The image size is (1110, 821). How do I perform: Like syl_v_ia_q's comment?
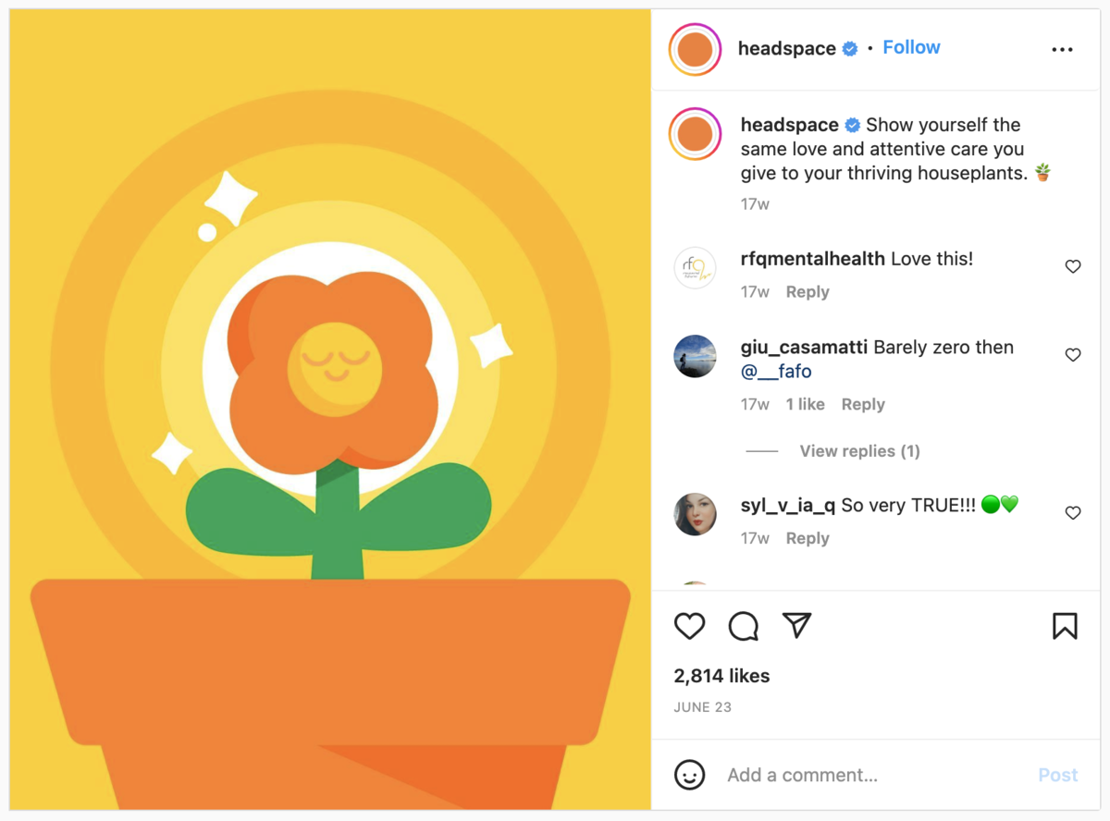click(1073, 513)
